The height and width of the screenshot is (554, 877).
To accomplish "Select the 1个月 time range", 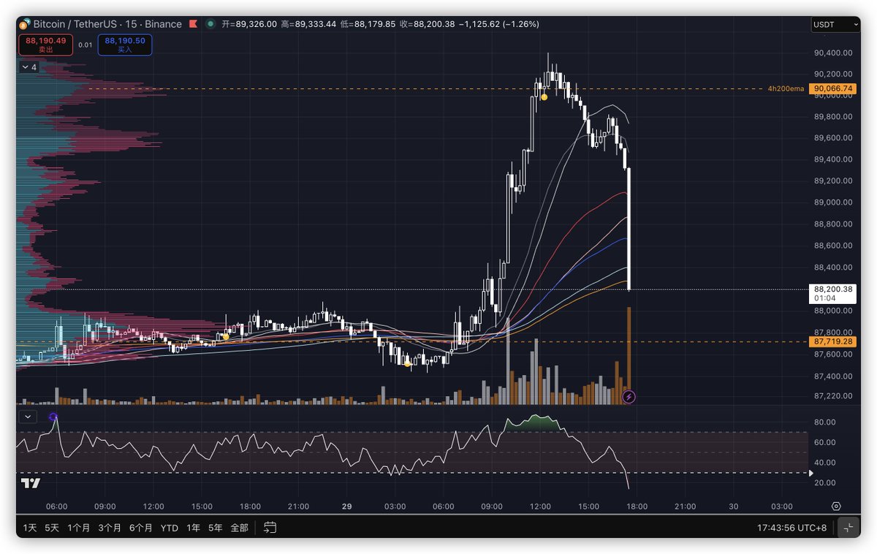I will pyautogui.click(x=78, y=527).
